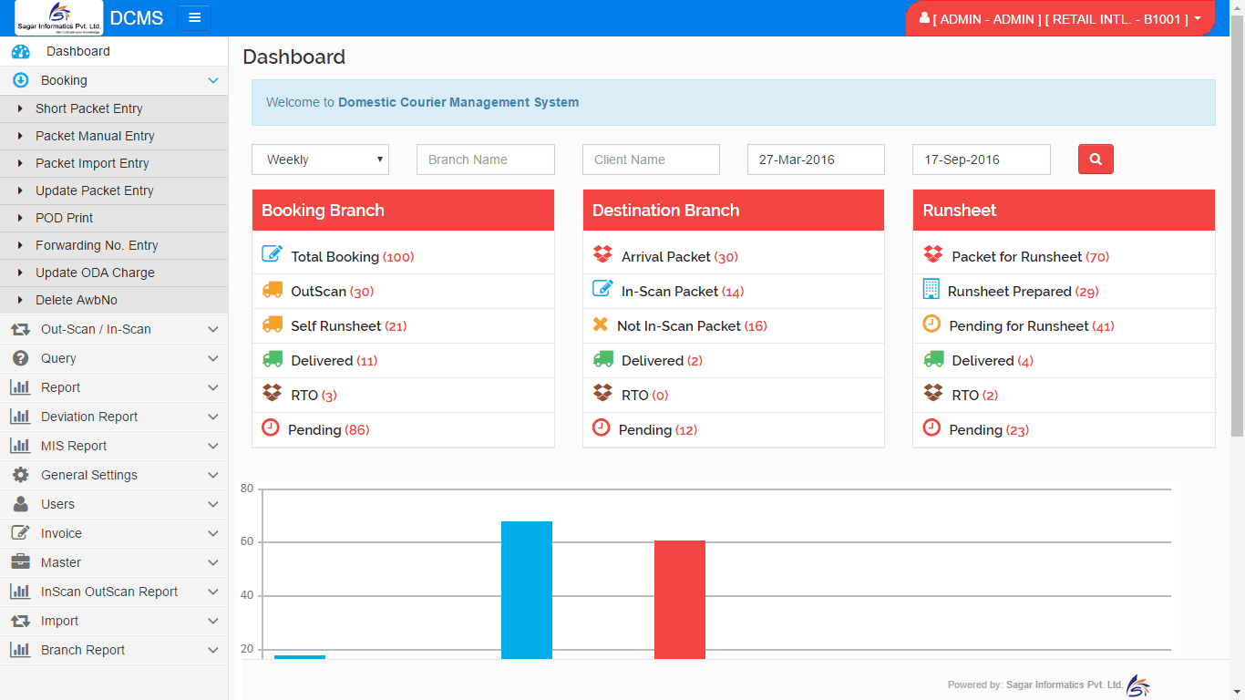The width and height of the screenshot is (1245, 700).
Task: Click the Sagar Informatics logo
Action: (x=57, y=18)
